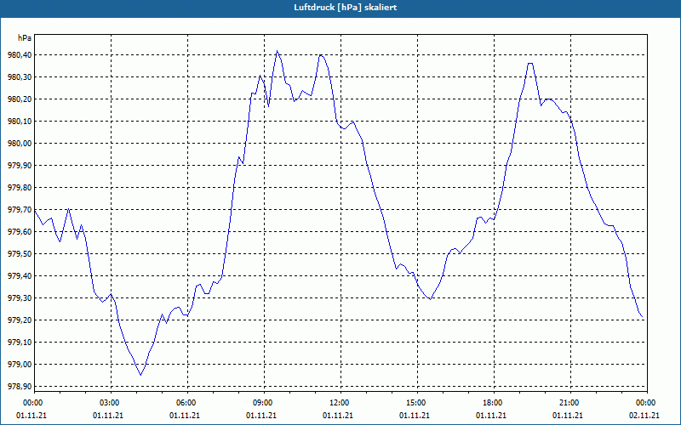Select the '979,80' axis value
Viewport: 681px width, 425px height.
point(20,188)
